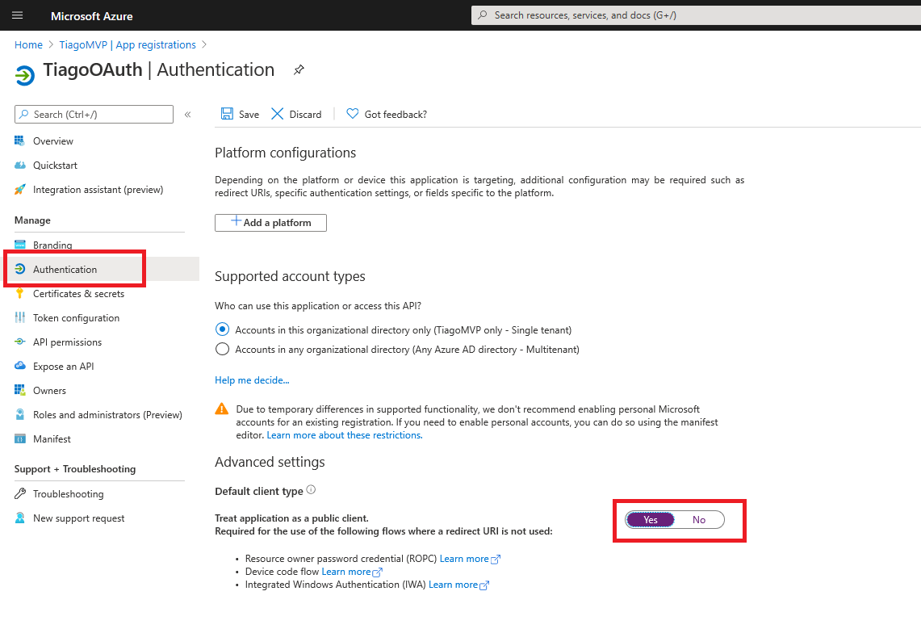Go to API permissions in sidebar
Screen dimensions: 921x629
coord(67,342)
